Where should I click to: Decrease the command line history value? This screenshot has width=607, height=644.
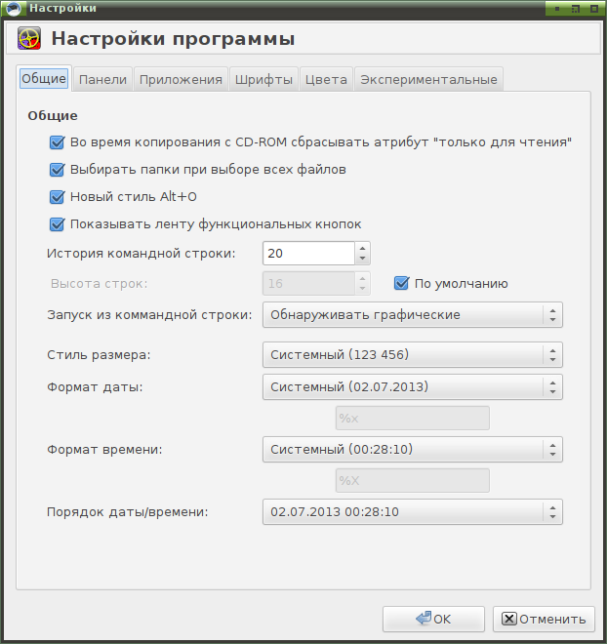click(x=362, y=259)
